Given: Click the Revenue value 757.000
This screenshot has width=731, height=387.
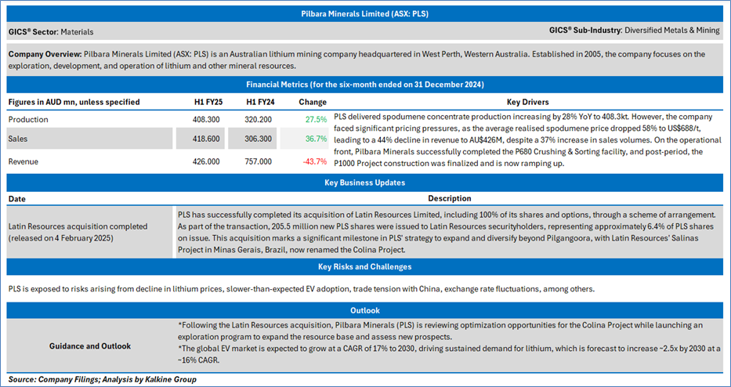Looking at the screenshot, I should [x=258, y=162].
